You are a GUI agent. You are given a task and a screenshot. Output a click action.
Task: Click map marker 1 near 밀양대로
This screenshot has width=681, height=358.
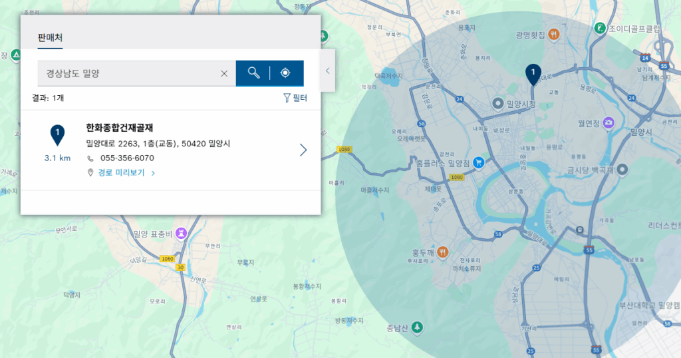[533, 75]
